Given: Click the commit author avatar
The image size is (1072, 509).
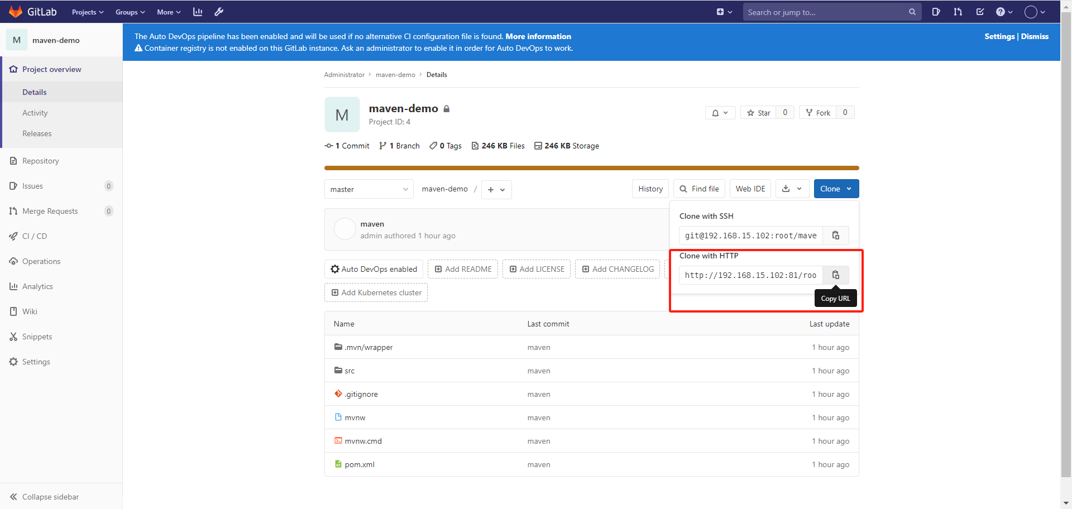Looking at the screenshot, I should [345, 229].
